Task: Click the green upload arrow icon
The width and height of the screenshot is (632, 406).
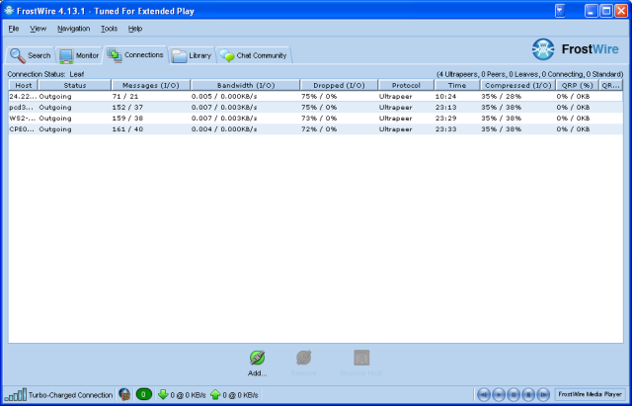Action: click(215, 394)
